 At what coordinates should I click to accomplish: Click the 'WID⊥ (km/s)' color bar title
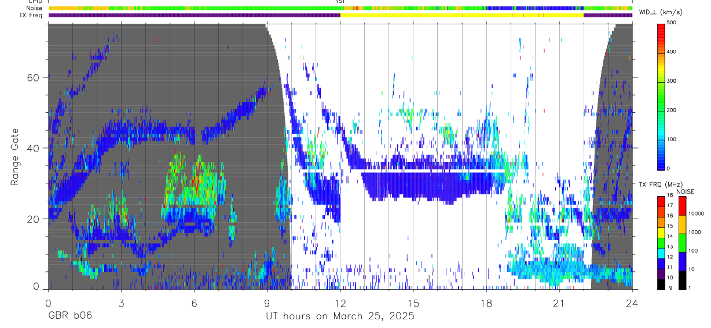coord(660,12)
